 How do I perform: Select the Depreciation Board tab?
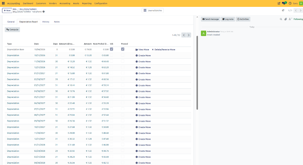[28, 22]
